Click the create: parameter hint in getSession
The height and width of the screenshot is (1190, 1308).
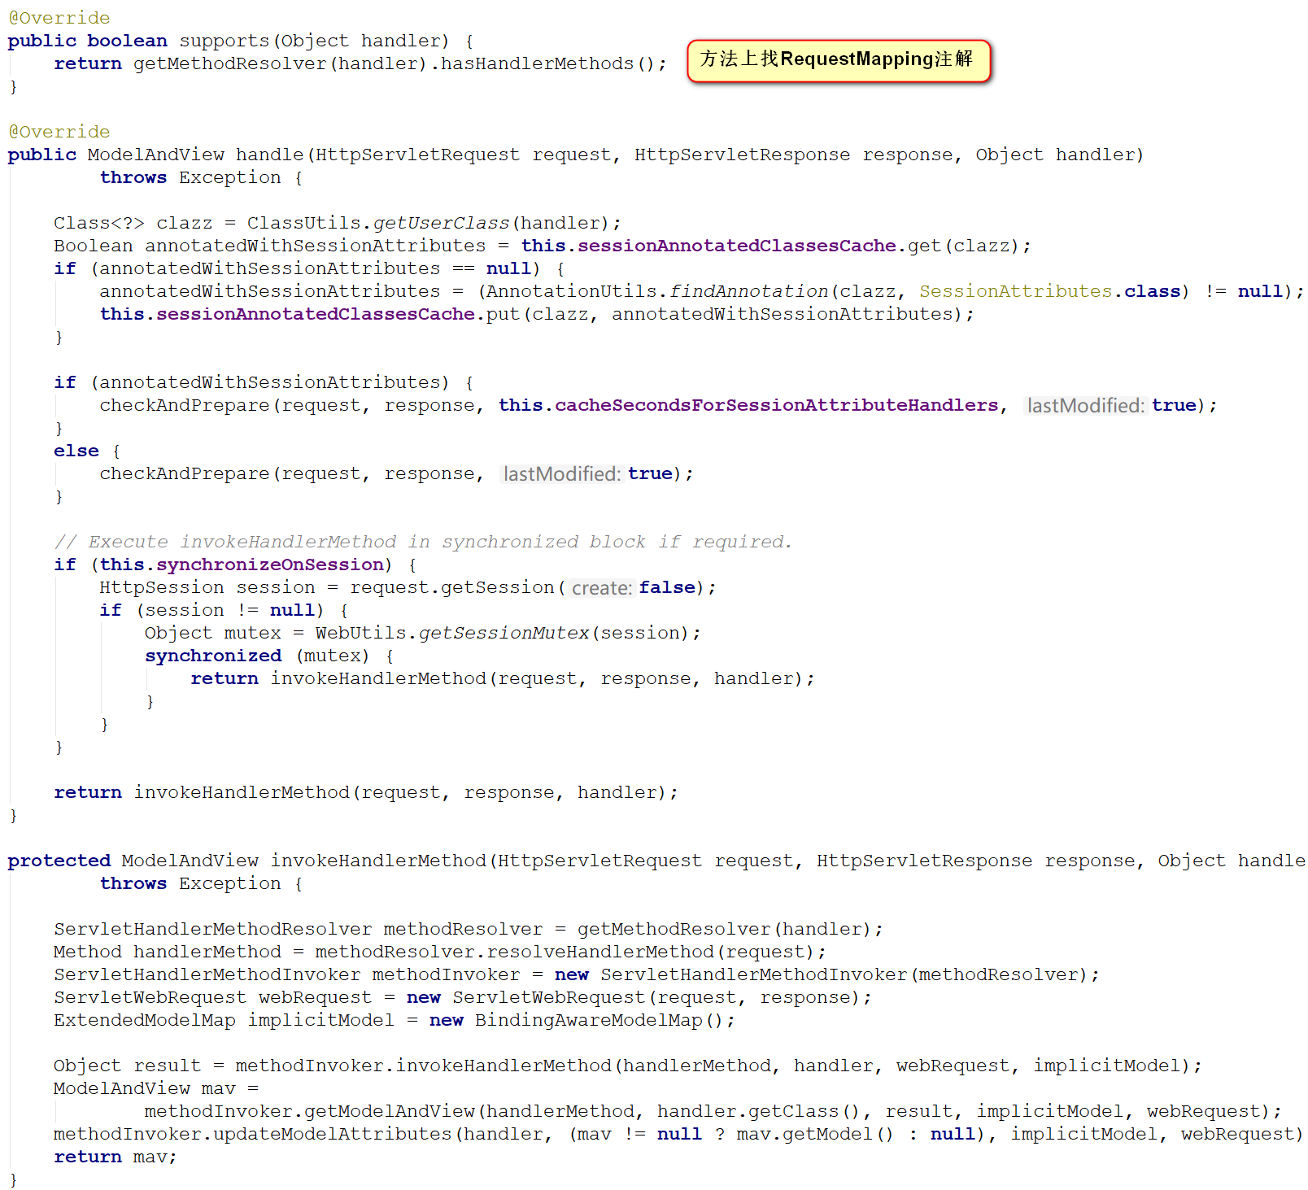tap(602, 587)
